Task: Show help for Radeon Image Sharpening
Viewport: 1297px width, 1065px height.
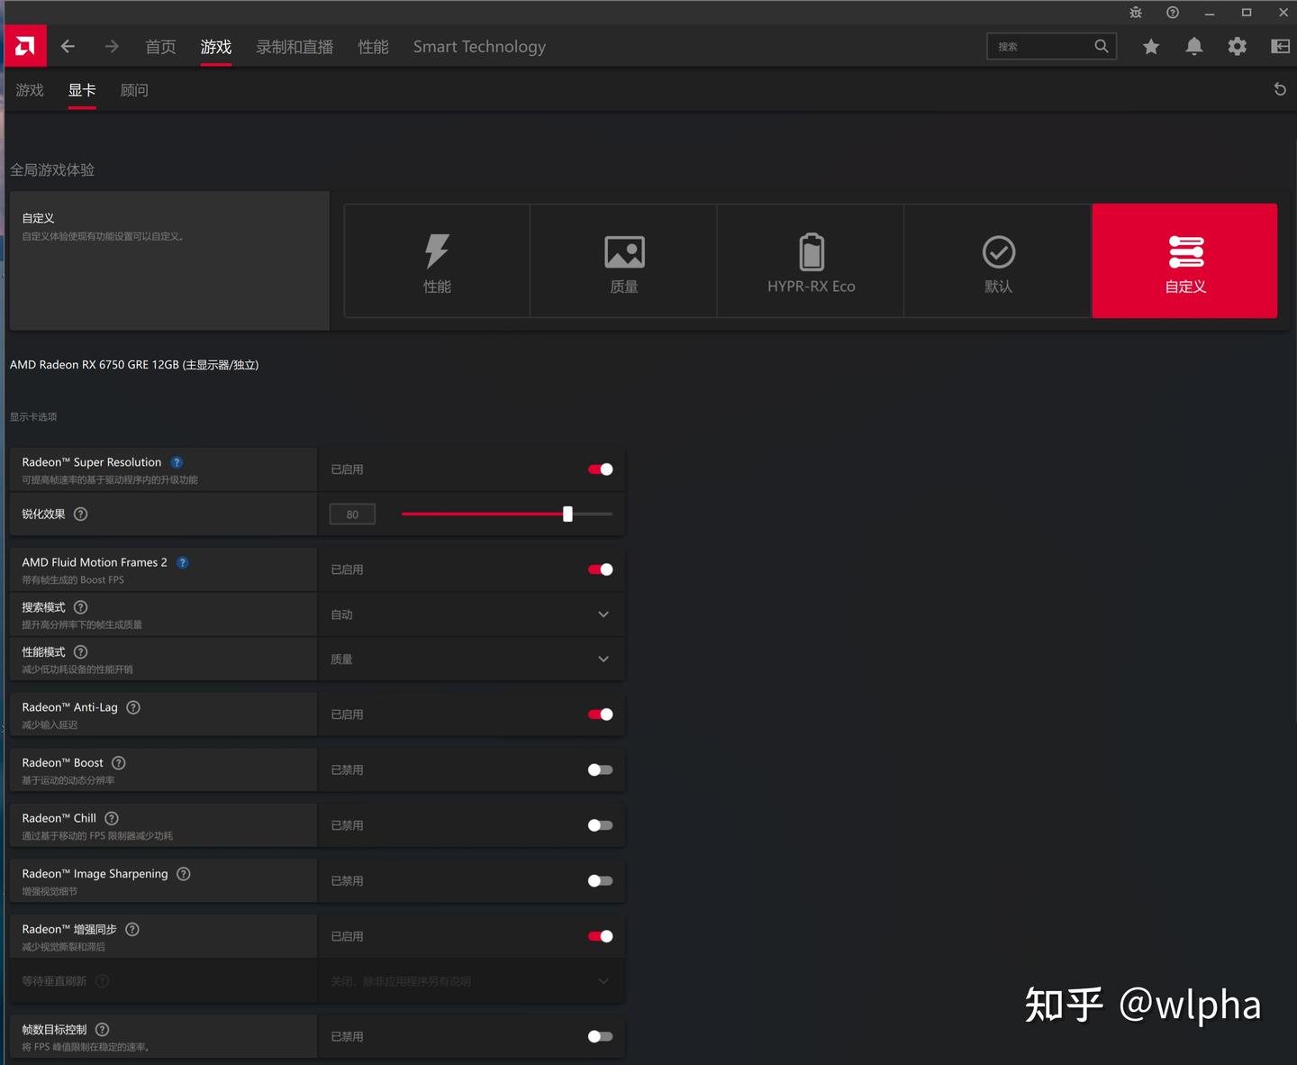Action: 184,874
